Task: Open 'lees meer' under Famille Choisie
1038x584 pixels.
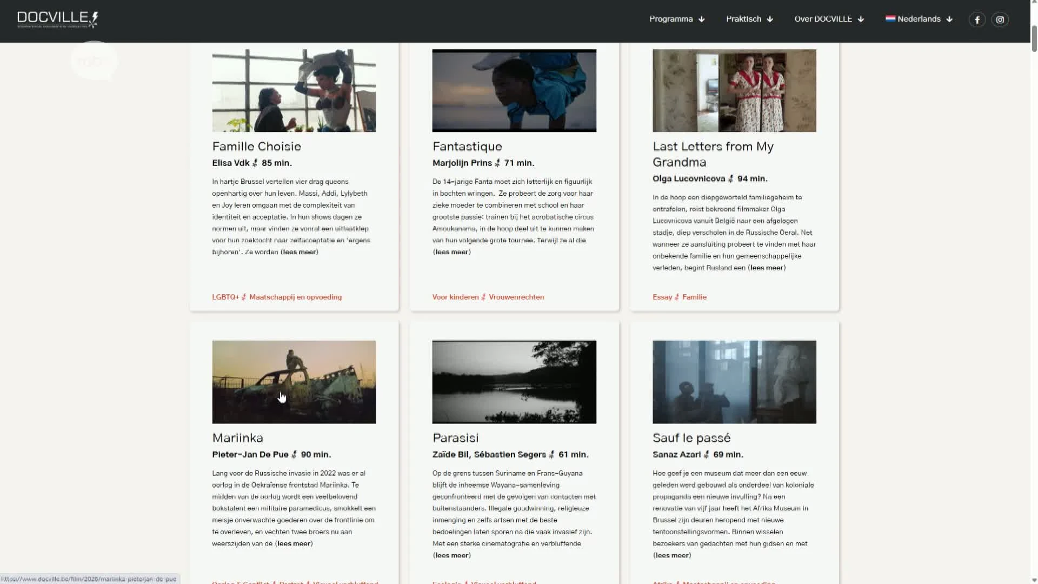Action: [x=298, y=251]
